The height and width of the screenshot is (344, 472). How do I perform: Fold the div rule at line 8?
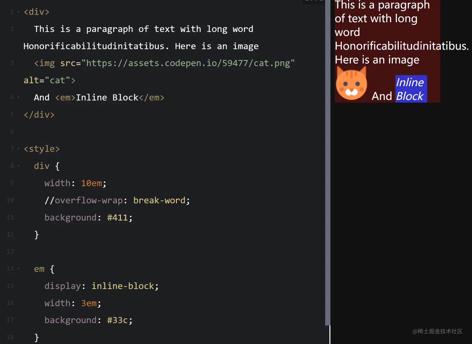[18, 166]
